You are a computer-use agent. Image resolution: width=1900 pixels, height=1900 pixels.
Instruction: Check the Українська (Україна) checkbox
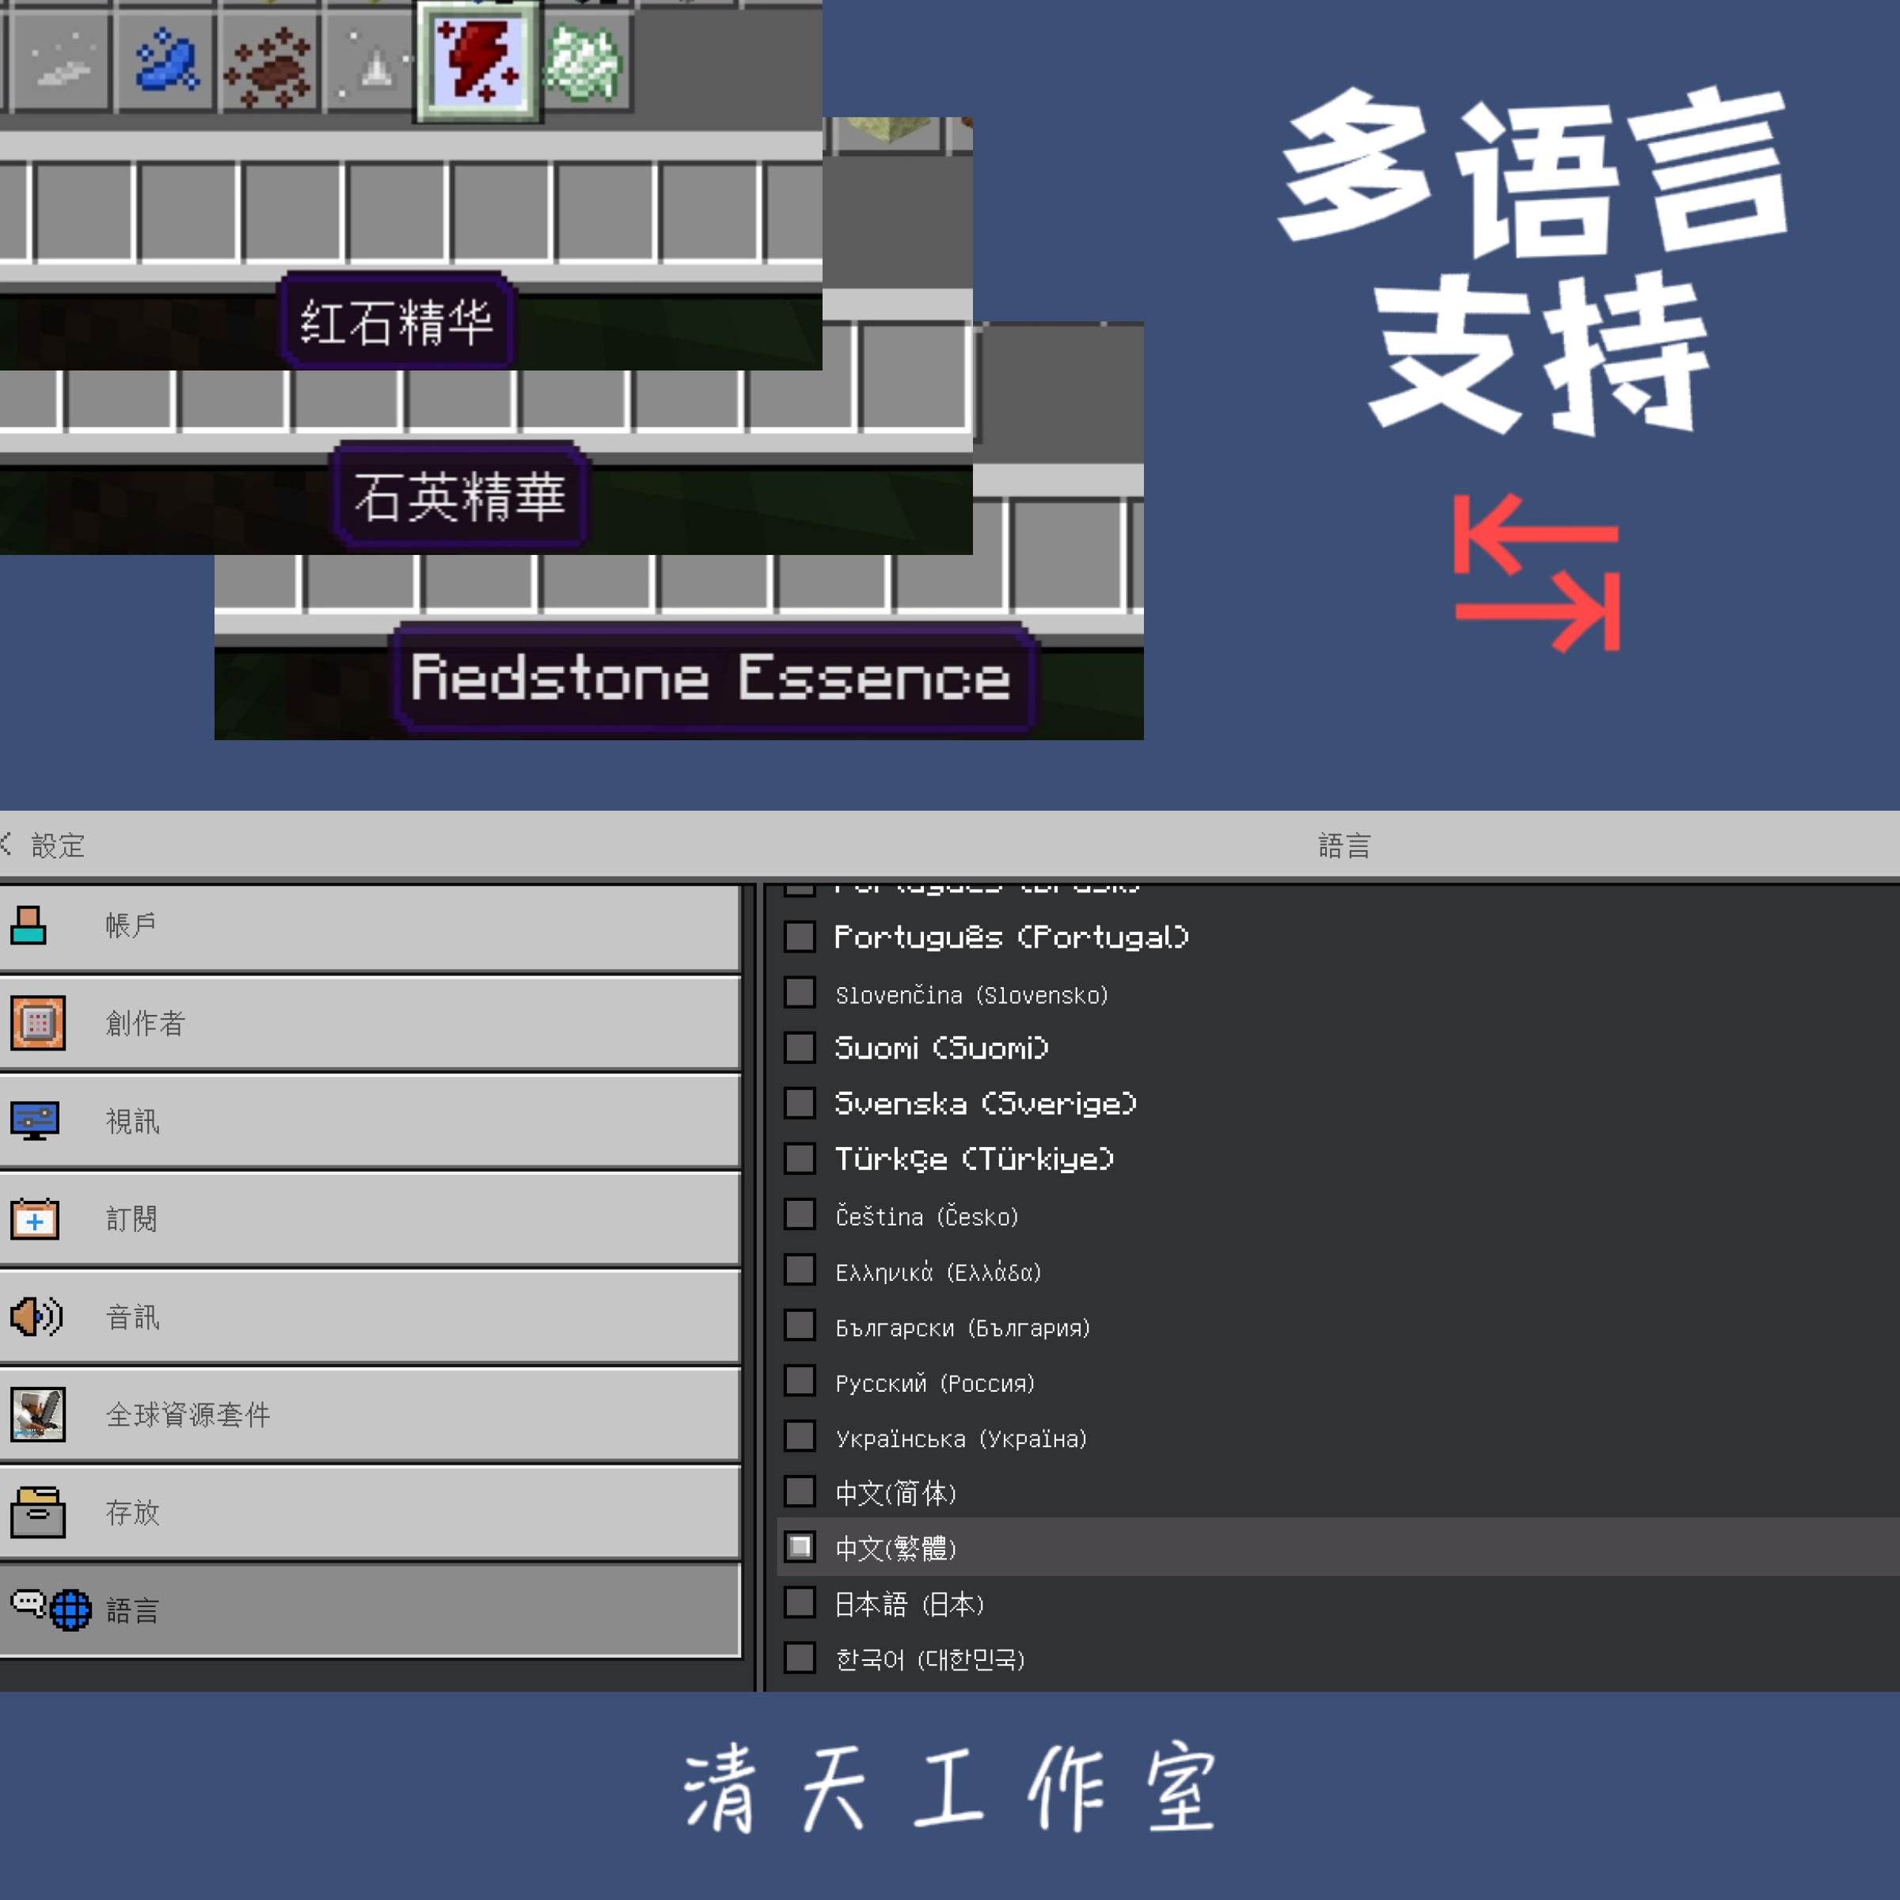point(800,1437)
